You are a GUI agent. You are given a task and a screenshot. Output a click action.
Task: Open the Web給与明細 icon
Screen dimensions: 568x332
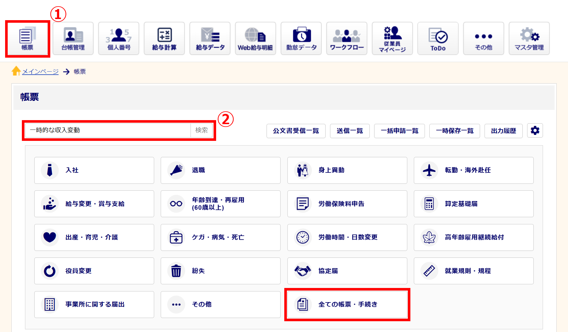(255, 39)
